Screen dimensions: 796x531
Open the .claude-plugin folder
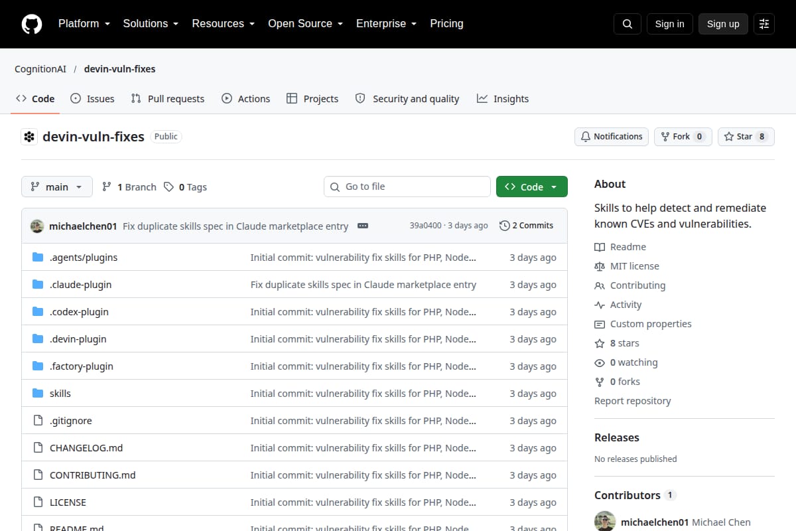(80, 285)
